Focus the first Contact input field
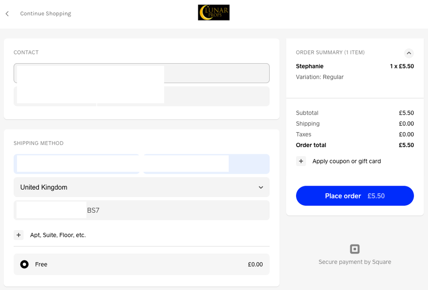 point(216,73)
